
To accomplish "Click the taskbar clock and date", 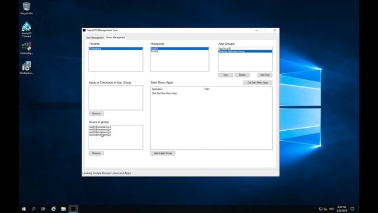I will (x=341, y=209).
